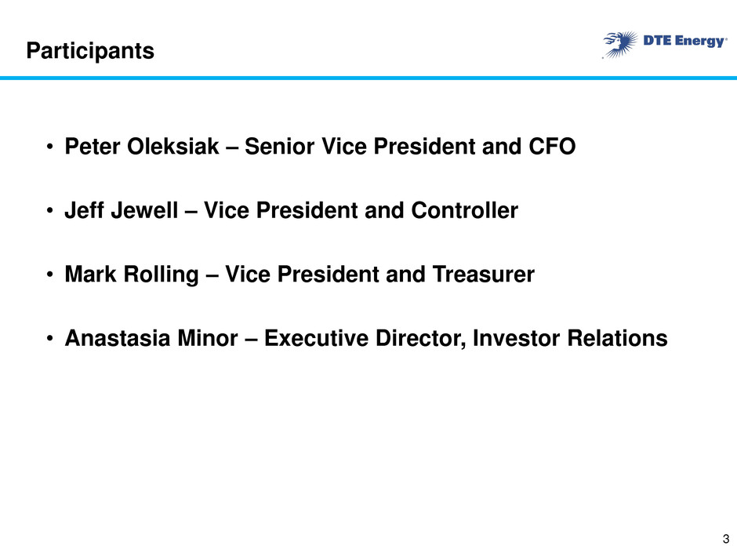Click the word 'CFO' in first bullet

(x=552, y=146)
